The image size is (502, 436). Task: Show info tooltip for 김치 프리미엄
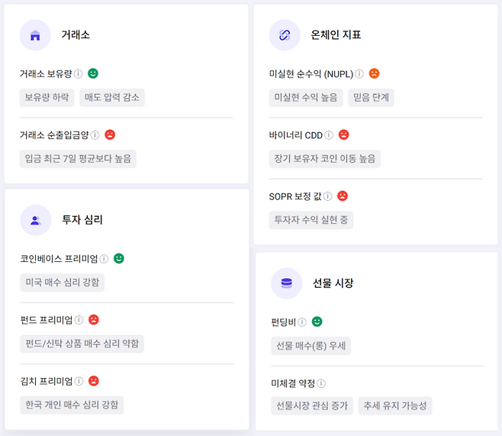[x=79, y=381]
